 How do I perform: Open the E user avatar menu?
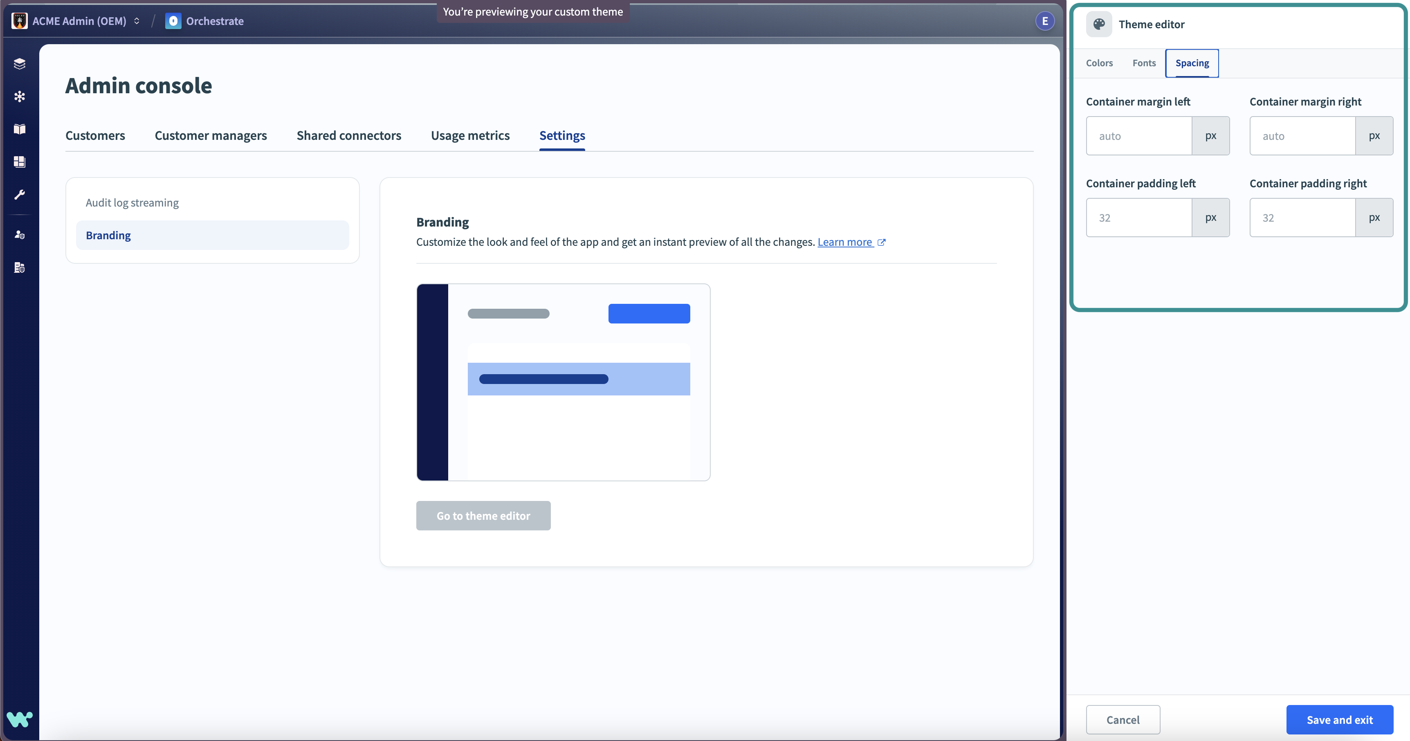(x=1044, y=21)
